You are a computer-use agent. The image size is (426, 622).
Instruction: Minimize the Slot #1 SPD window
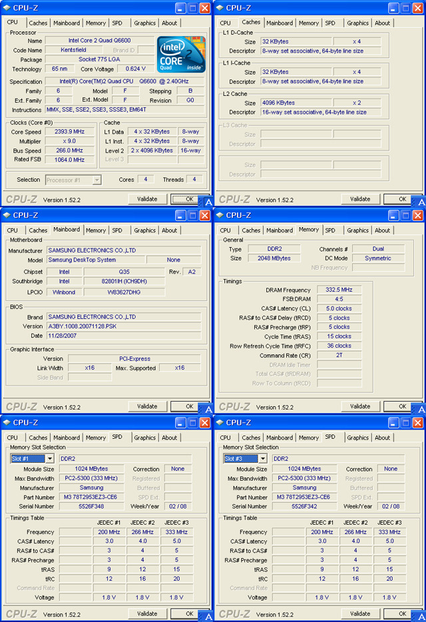180,422
